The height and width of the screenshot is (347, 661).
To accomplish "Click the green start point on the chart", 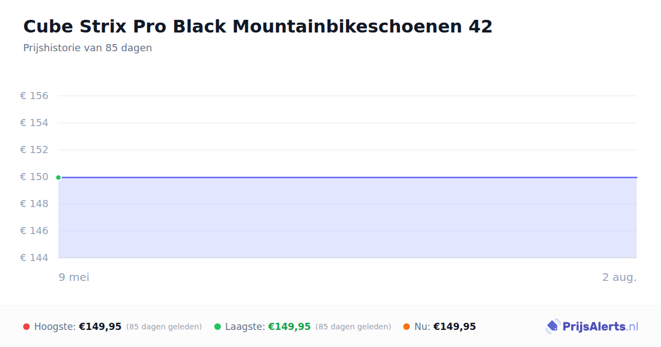I will (58, 177).
